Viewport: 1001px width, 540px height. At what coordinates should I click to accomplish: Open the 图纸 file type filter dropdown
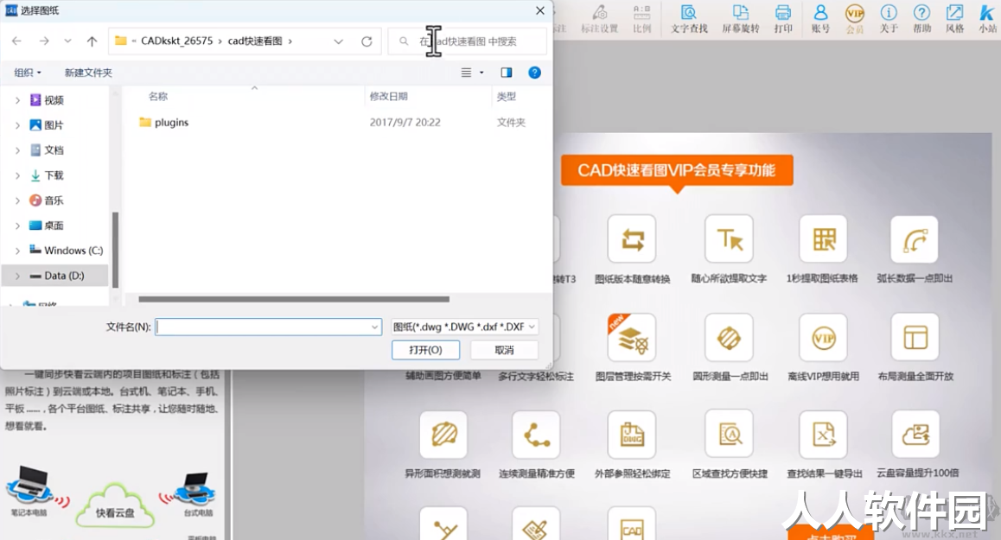click(x=464, y=327)
